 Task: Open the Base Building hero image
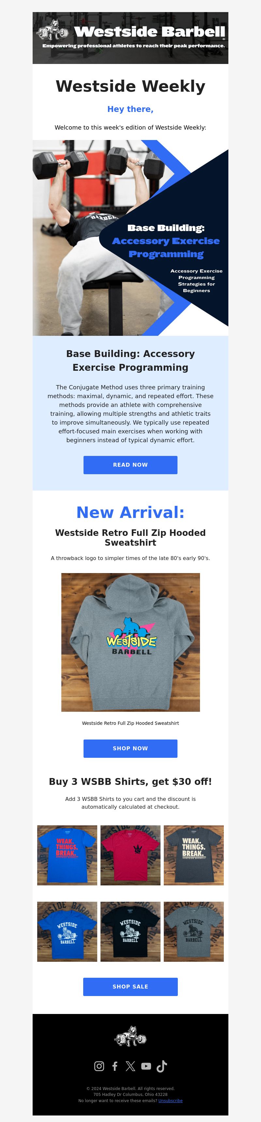130,238
